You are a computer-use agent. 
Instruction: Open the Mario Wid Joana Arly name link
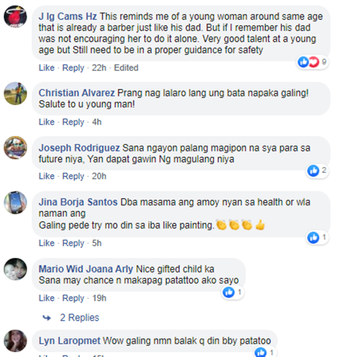(x=86, y=269)
